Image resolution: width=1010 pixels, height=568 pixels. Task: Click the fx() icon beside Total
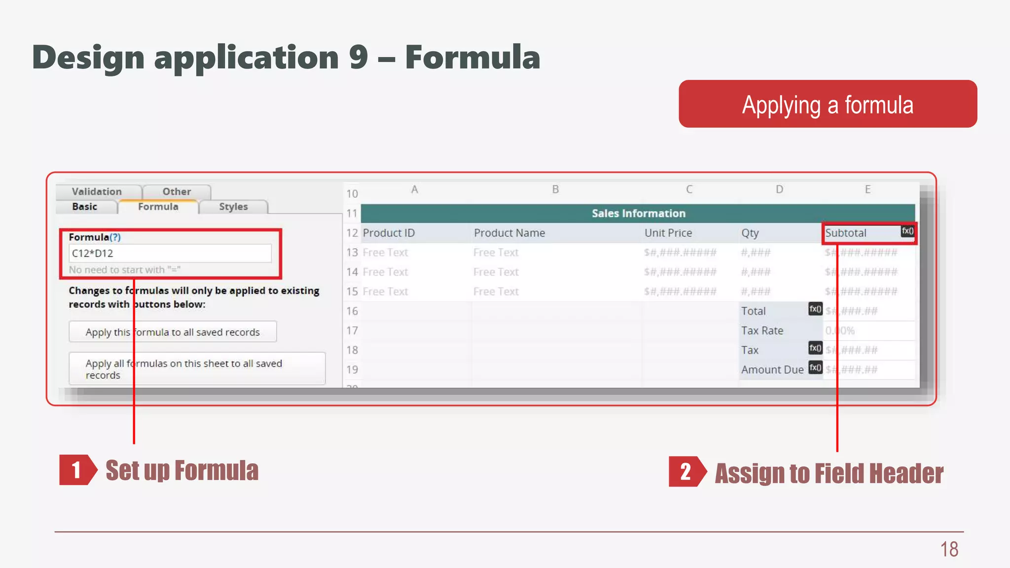coord(815,309)
